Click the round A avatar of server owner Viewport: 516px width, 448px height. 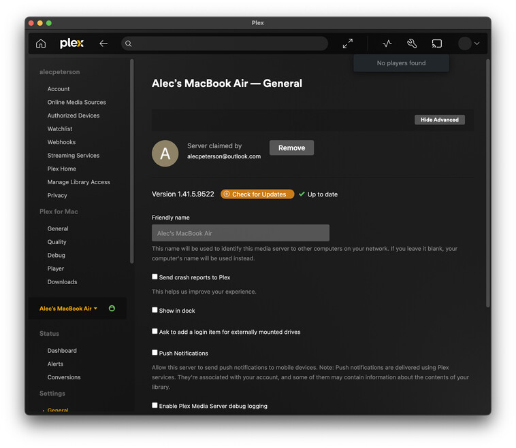[x=165, y=154]
